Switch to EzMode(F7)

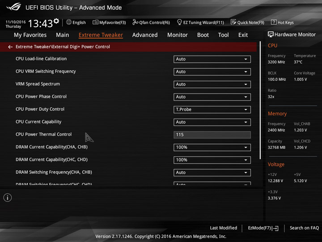(x=263, y=228)
